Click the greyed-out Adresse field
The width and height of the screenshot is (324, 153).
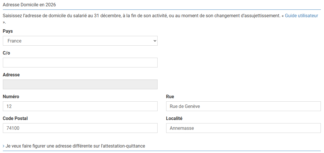point(80,84)
